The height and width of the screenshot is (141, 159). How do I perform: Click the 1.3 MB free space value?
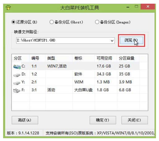pos(103,82)
